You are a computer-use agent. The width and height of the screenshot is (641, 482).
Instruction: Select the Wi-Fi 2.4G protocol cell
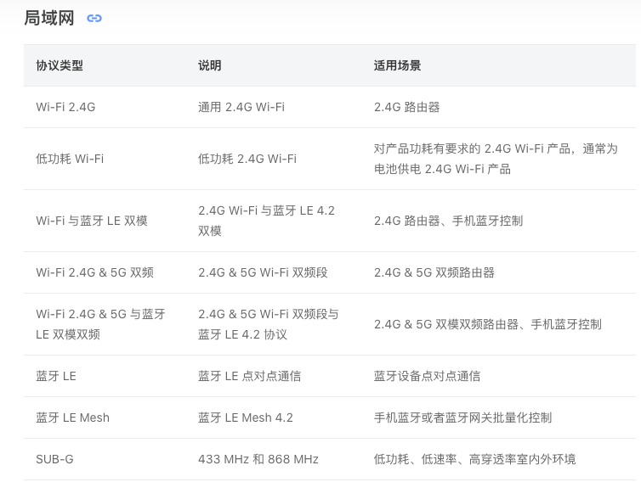pyautogui.click(x=65, y=107)
